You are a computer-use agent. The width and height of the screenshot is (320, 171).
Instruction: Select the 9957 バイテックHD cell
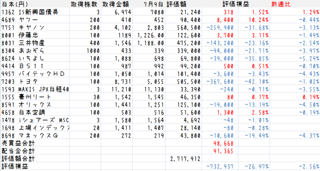coord(33,74)
